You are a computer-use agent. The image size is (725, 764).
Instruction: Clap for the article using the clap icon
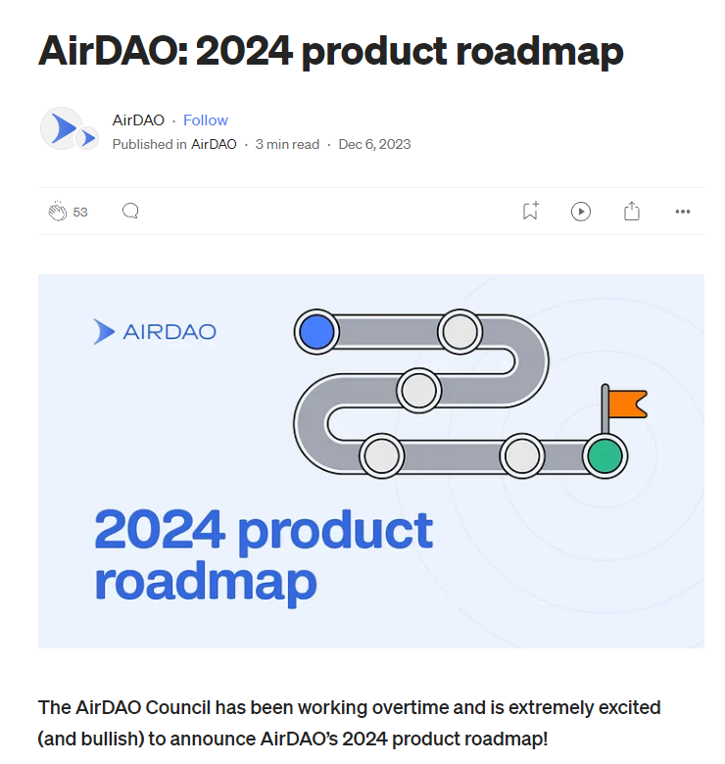point(57,212)
